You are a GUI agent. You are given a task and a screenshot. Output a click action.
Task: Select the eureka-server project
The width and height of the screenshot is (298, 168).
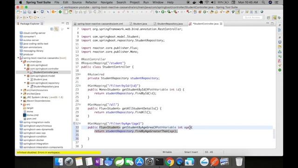(x=31, y=40)
